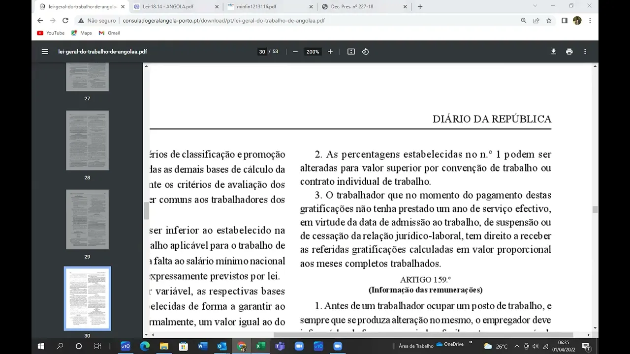This screenshot has height=354, width=630.
Task: Select page 30 thumbnail
Action: [x=87, y=298]
